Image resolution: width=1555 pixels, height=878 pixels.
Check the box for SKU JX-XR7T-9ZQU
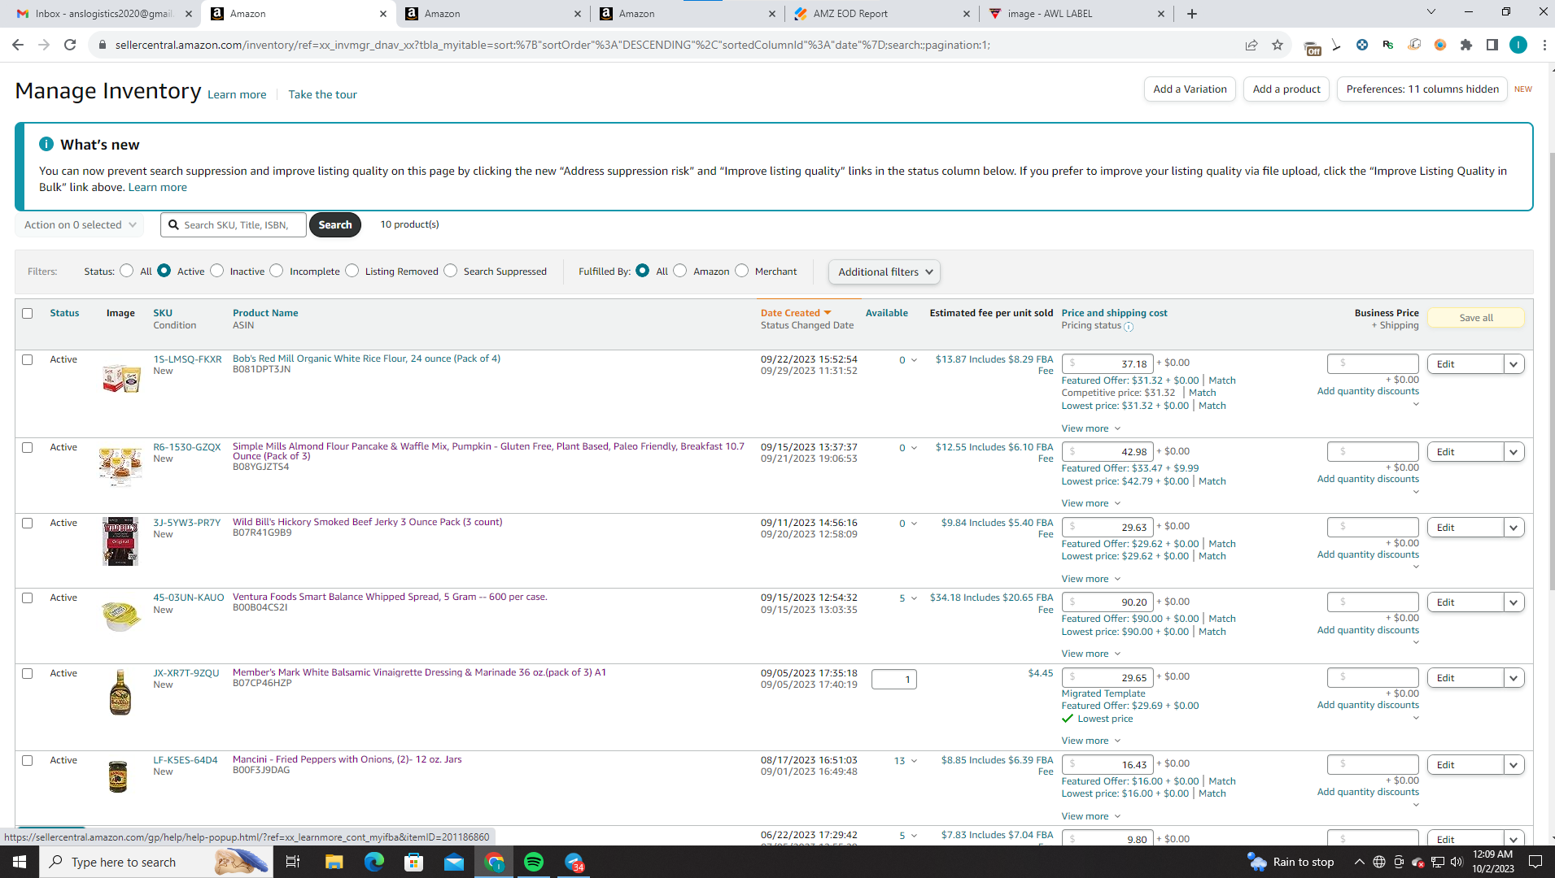click(28, 674)
